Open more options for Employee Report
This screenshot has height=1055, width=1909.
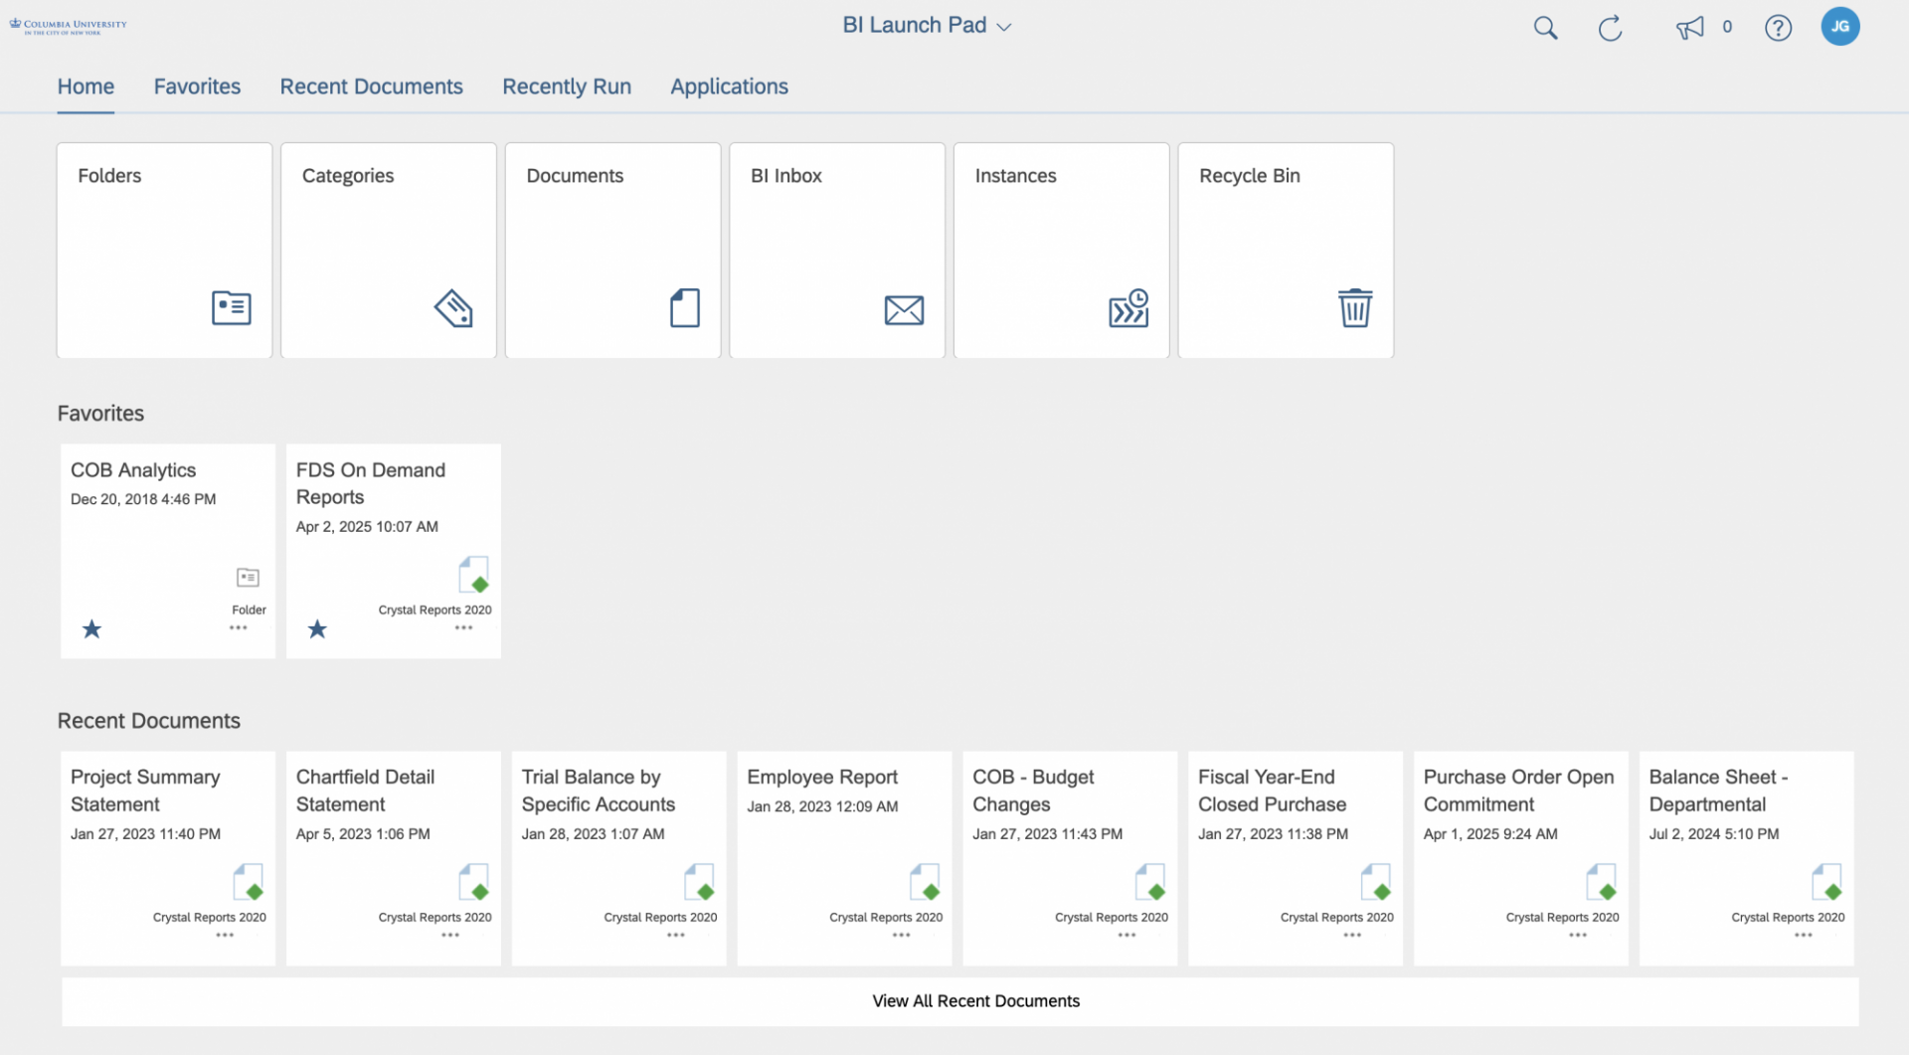(901, 936)
